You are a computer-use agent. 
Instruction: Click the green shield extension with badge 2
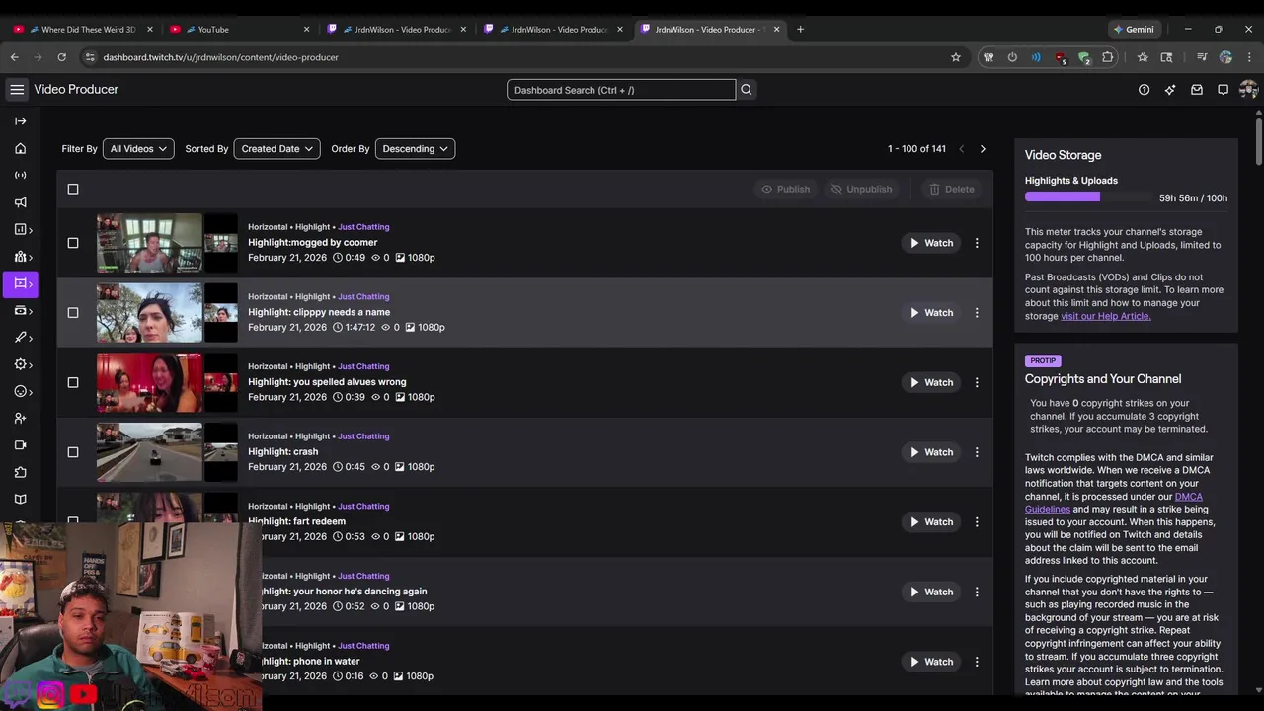(x=1084, y=57)
